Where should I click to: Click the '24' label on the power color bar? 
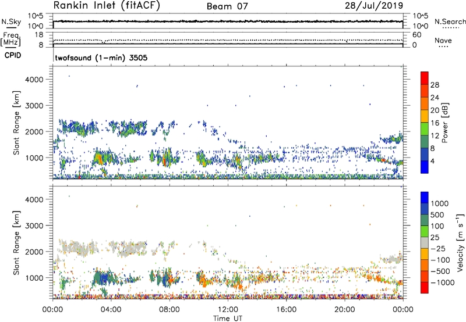pos(435,98)
